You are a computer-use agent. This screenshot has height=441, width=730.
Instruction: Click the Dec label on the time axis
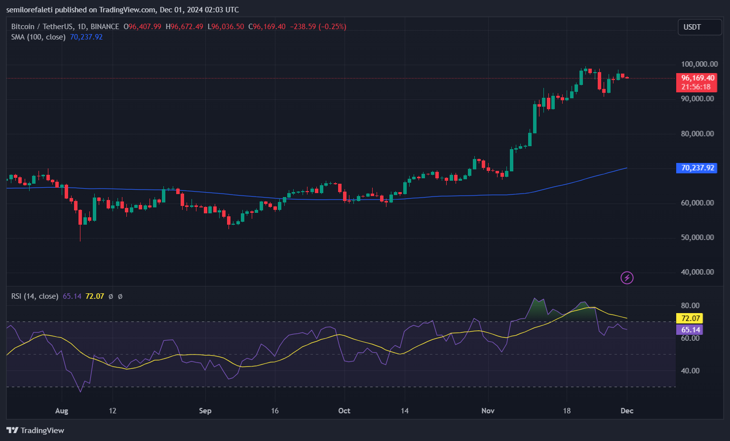626,410
